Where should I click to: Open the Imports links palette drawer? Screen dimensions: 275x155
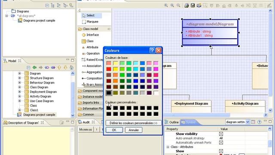click(91, 102)
